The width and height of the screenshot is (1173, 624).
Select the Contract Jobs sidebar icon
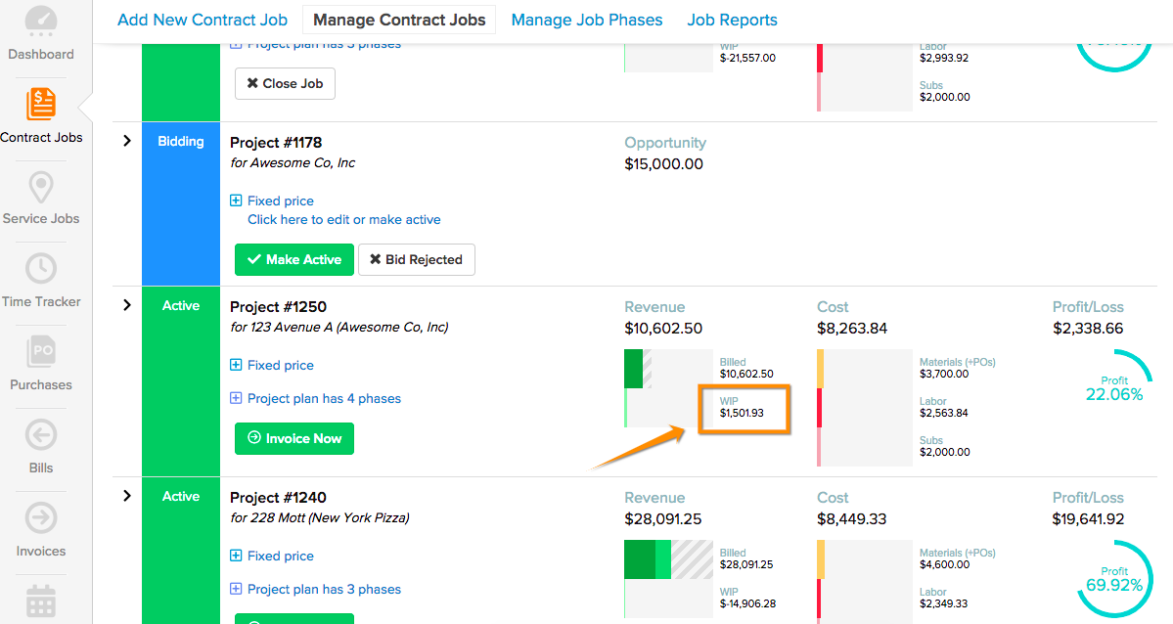(41, 104)
